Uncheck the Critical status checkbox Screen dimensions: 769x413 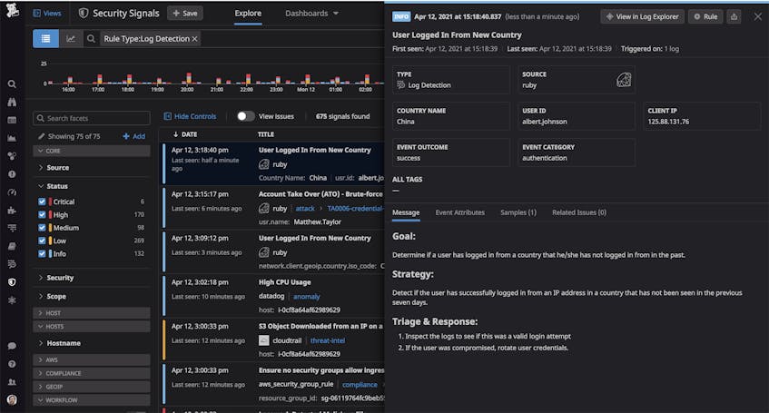(x=42, y=202)
